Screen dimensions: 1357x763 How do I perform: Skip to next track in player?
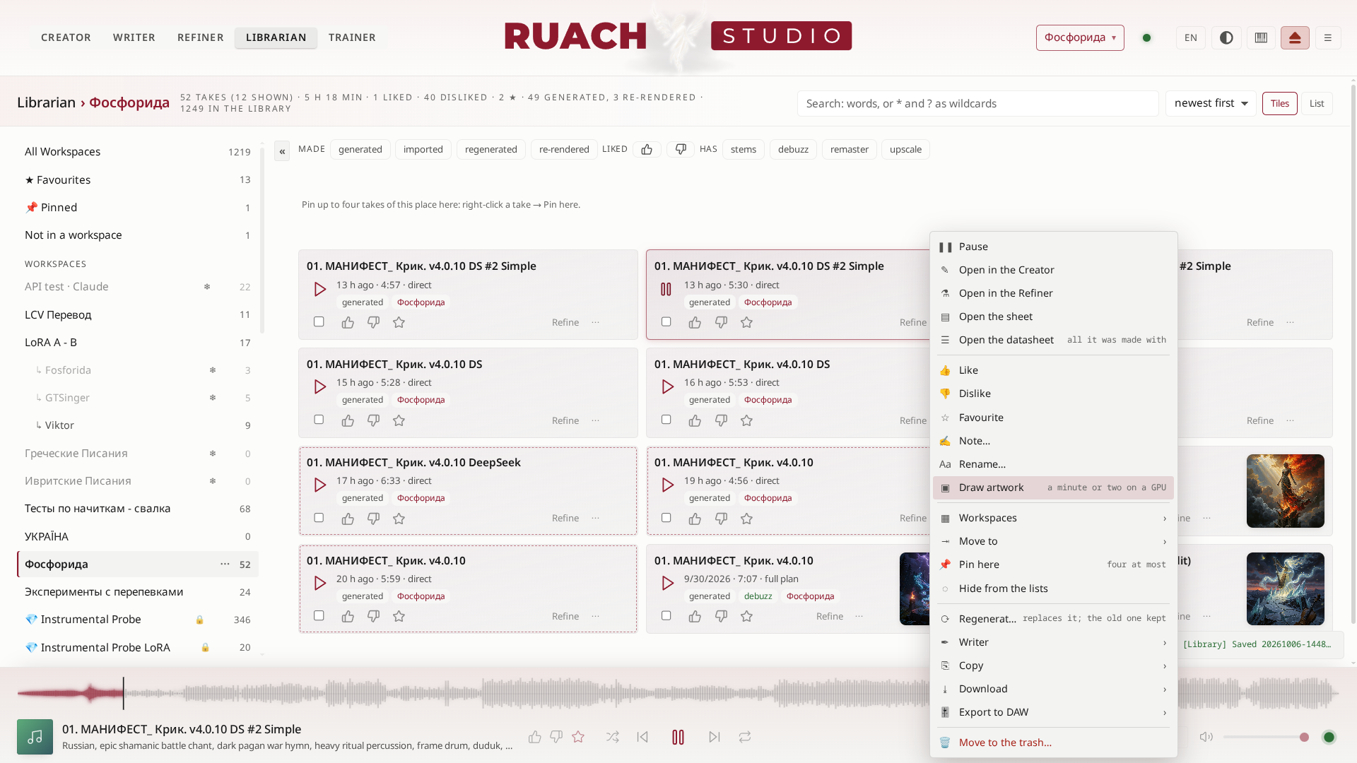(x=715, y=737)
